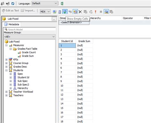This screenshot has height=123, width=151.
Task: Click the grey square Cancel Query icon
Action: (101, 12)
